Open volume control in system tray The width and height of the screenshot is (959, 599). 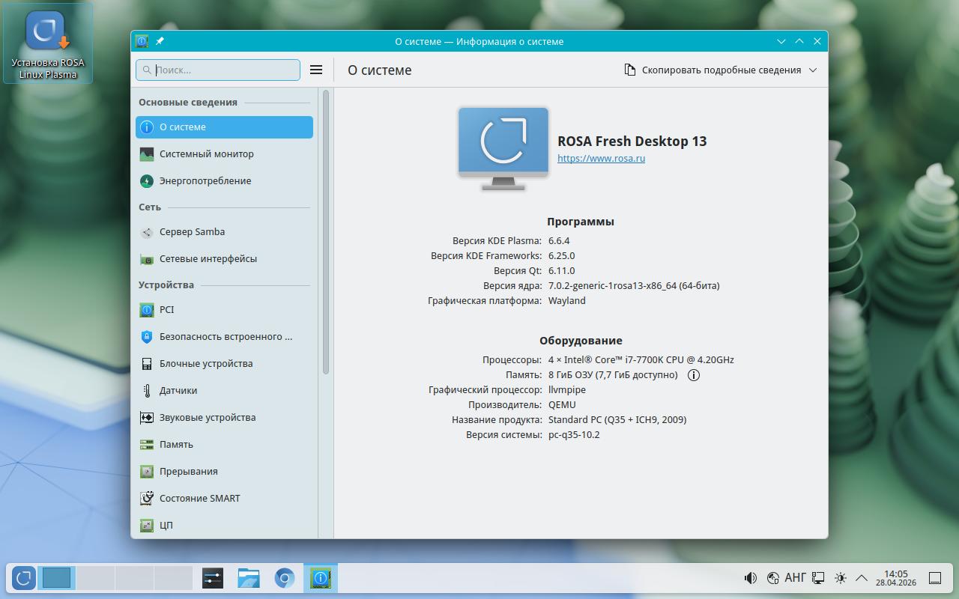[x=750, y=578]
